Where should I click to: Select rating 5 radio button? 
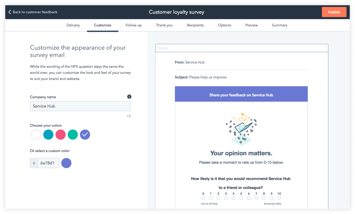241,198
